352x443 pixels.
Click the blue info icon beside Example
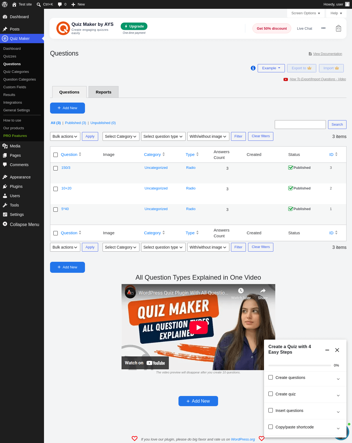point(253,68)
